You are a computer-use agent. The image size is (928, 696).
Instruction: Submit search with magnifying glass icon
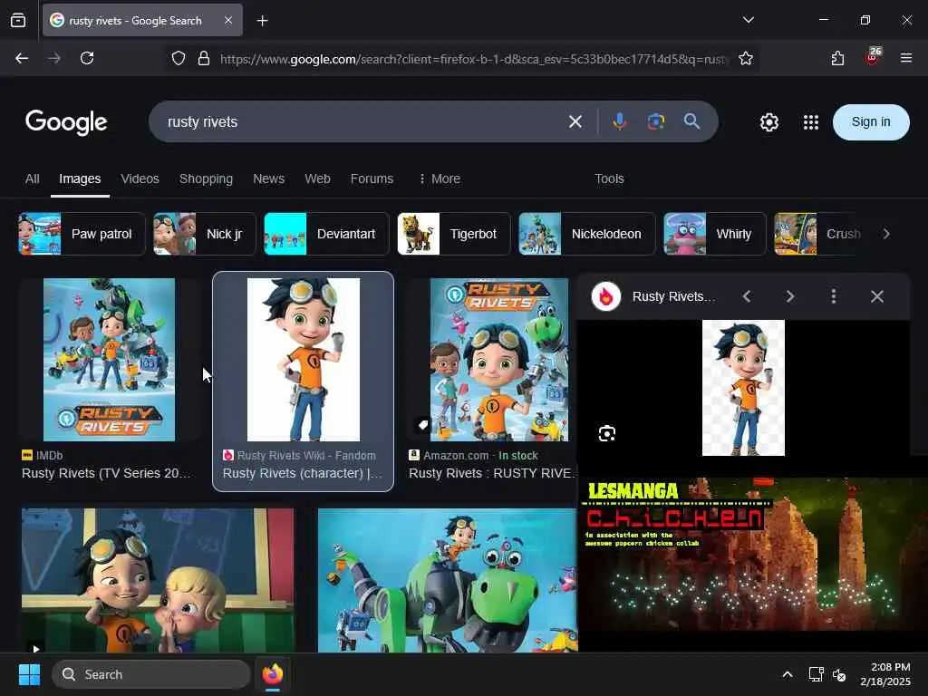point(691,121)
